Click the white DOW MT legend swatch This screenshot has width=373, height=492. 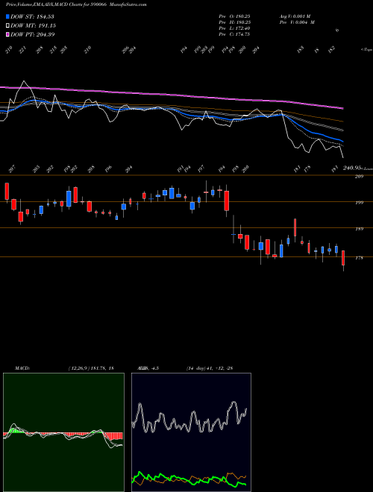(x=7, y=25)
